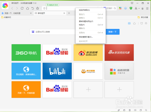Screen dimensions: 151x112
Task: Open the colorful four-square apps icon
Action: [120, 8]
